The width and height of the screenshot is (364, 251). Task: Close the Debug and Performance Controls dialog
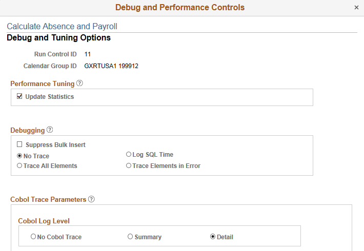356,8
